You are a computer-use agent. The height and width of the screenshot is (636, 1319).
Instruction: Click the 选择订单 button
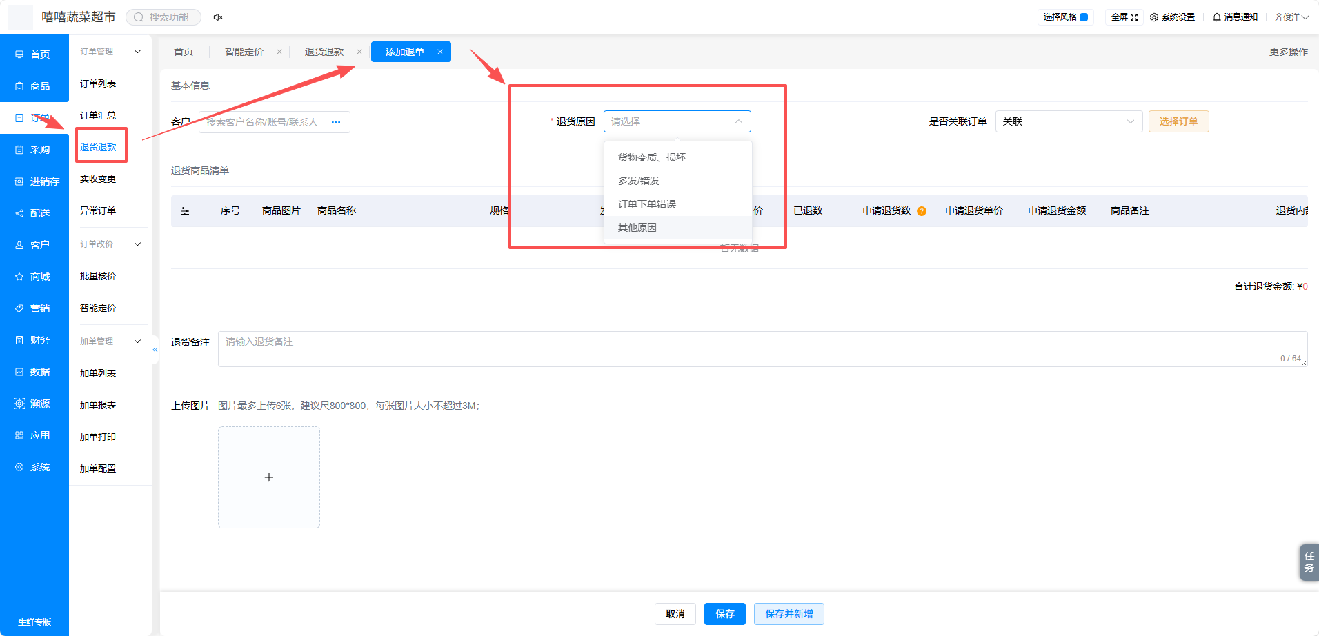click(1178, 121)
